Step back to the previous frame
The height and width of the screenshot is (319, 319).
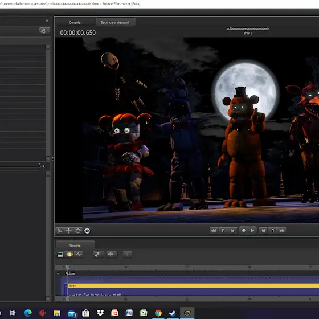(x=232, y=231)
